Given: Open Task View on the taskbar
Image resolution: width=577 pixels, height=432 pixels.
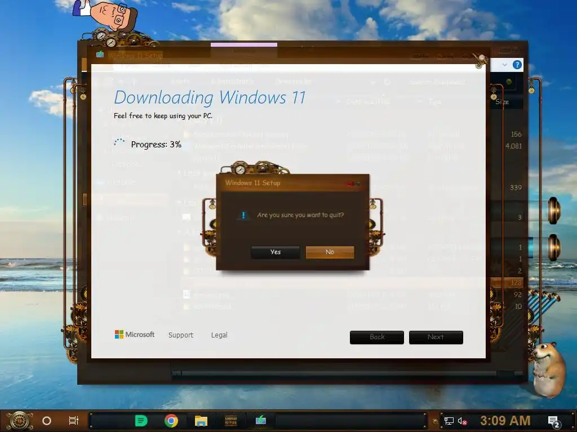Looking at the screenshot, I should 74,421.
